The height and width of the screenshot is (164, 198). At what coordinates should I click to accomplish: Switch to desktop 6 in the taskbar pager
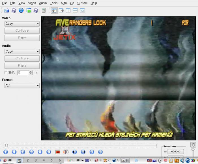coord(60,160)
